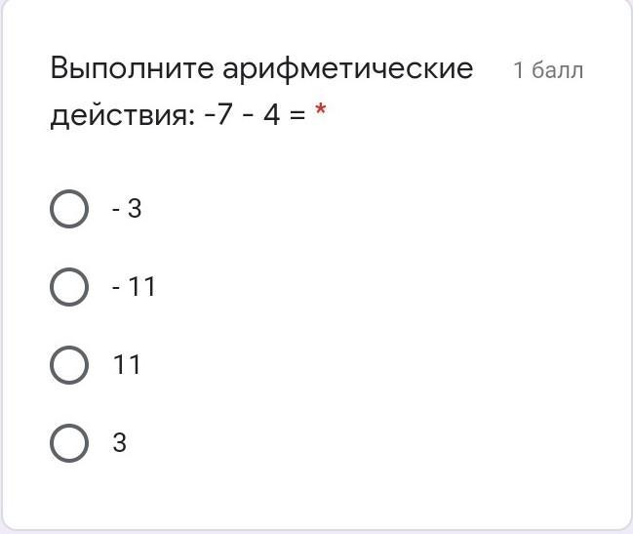Answer with minus eleven option circle

click(69, 287)
